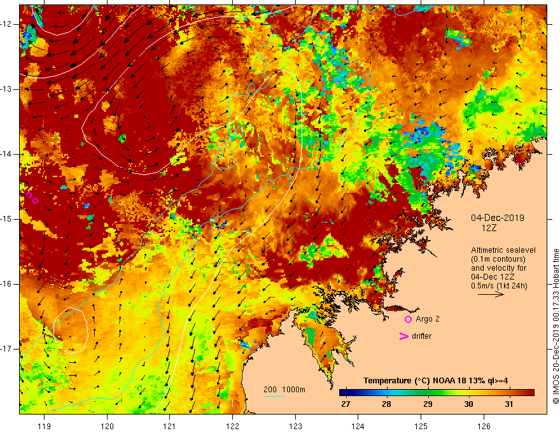Click the latitude axis label -14
This screenshot has height=433, width=560.
coord(6,154)
